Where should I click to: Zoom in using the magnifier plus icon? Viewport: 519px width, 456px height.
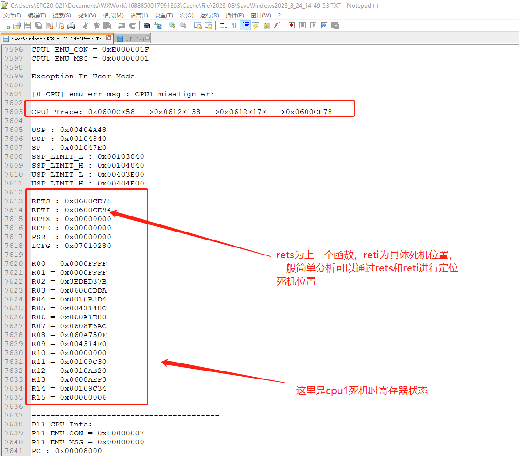tap(172, 25)
